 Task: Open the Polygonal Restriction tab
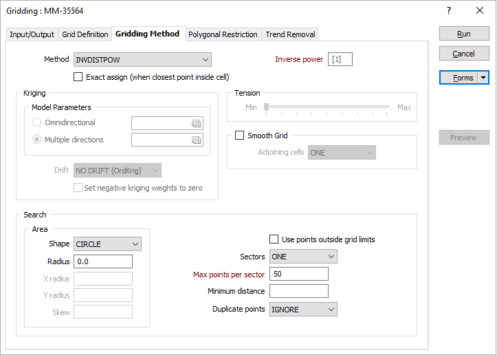click(223, 34)
